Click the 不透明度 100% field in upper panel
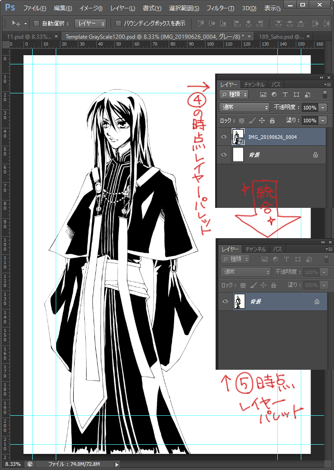 [310, 107]
